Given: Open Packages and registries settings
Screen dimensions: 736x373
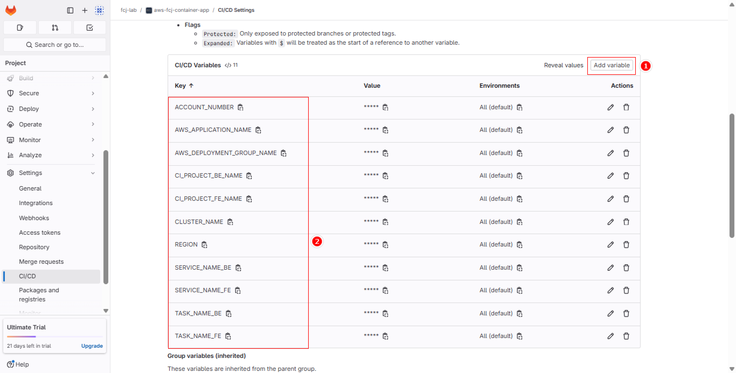Looking at the screenshot, I should pos(39,295).
